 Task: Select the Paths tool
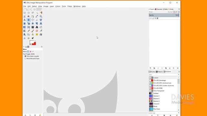pyautogui.click(x=33, y=16)
